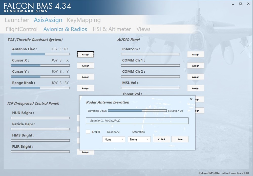Click the Elevation Down/Up axis bar

137,111
